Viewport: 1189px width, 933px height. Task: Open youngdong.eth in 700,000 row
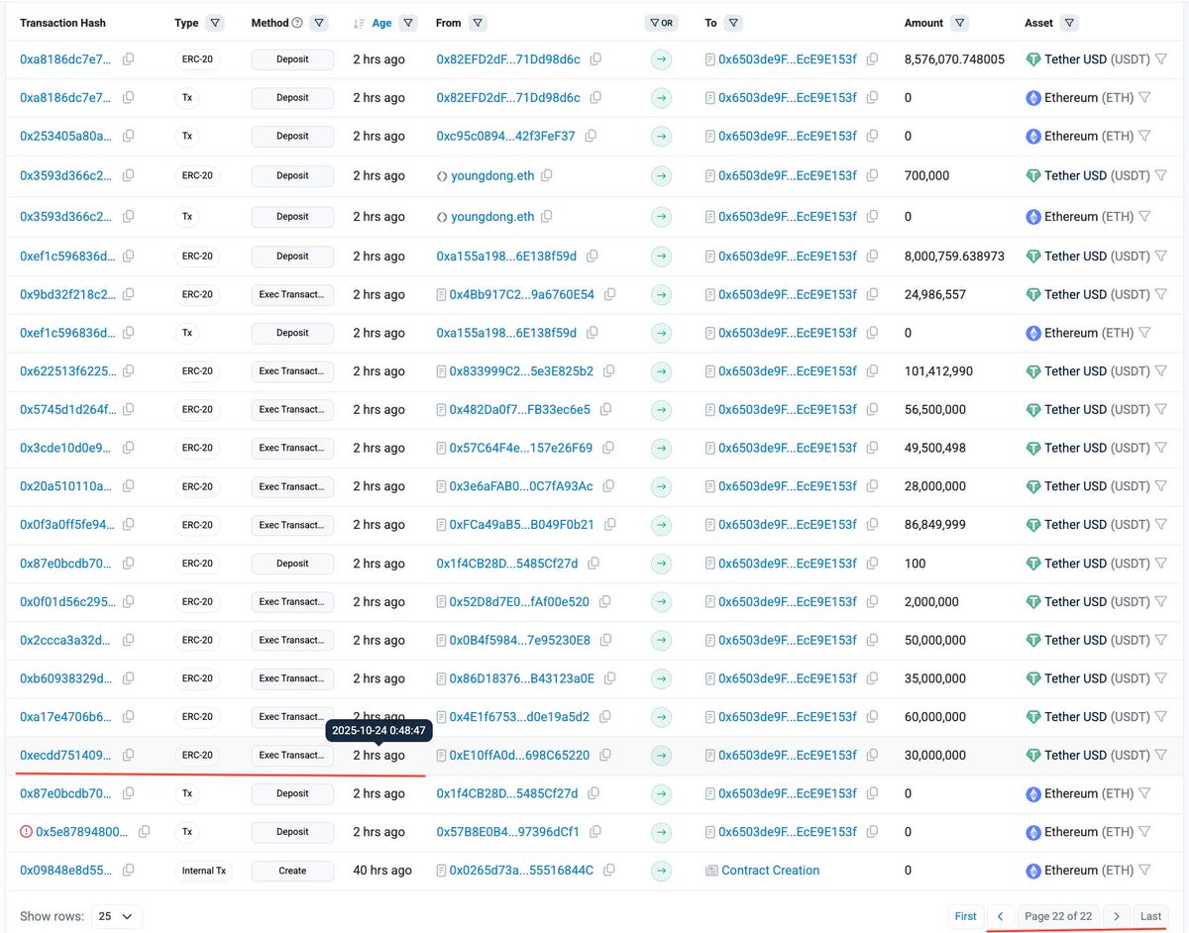pyautogui.click(x=492, y=175)
